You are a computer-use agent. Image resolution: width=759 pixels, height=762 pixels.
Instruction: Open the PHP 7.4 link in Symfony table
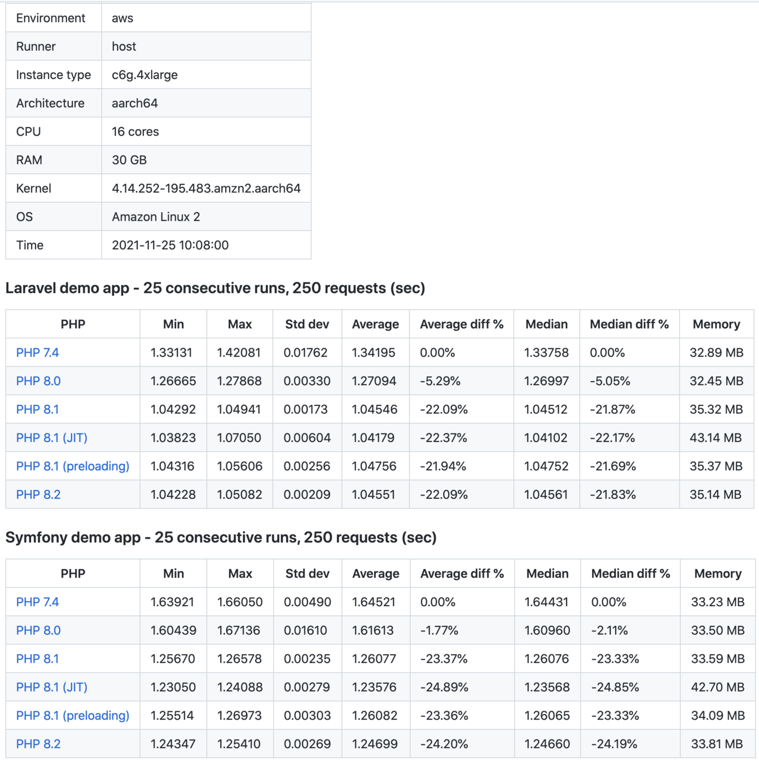[x=37, y=602]
